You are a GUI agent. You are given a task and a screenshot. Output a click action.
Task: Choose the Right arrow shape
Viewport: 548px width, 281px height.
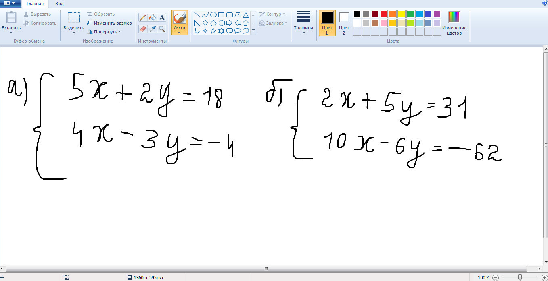click(x=230, y=23)
